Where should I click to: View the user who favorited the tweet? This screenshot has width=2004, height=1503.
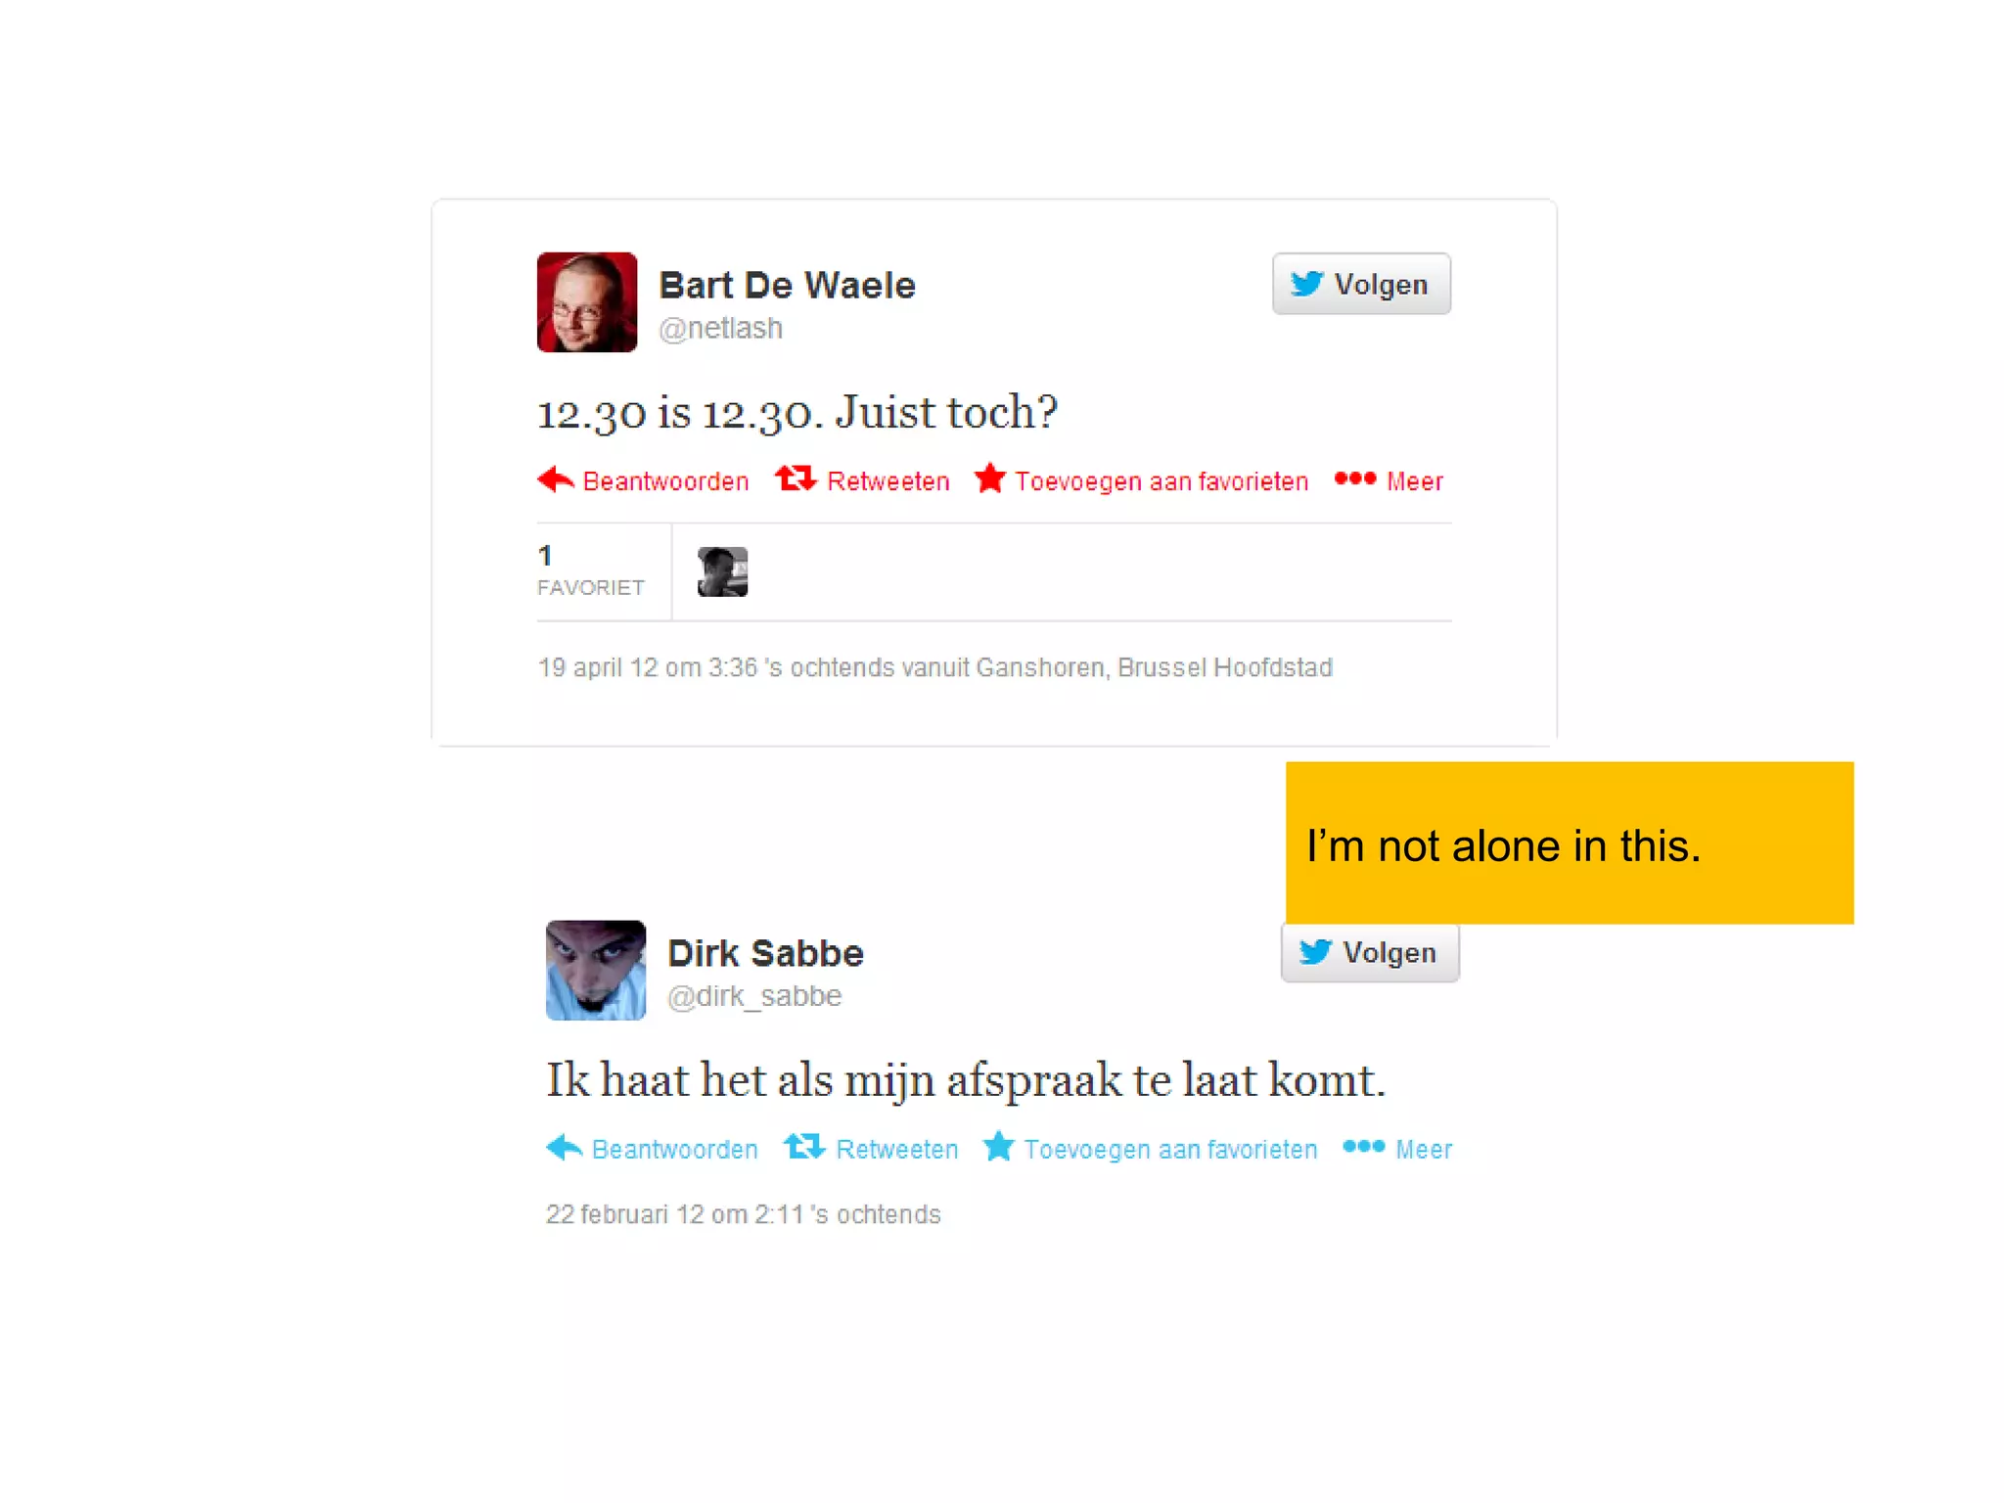[722, 571]
